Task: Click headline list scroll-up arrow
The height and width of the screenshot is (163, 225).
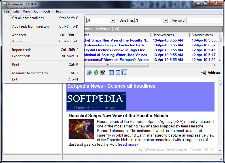Action: click(x=220, y=35)
